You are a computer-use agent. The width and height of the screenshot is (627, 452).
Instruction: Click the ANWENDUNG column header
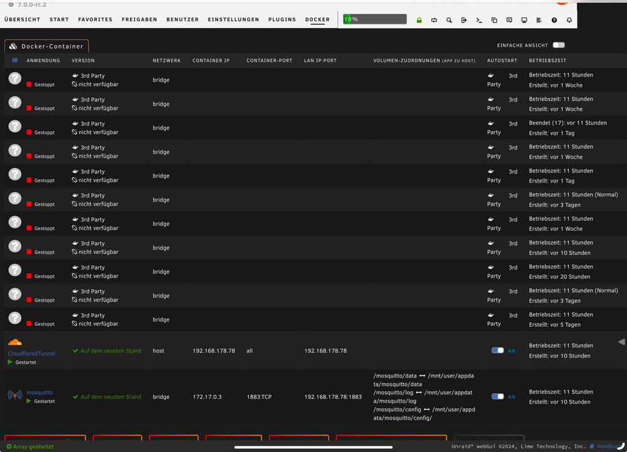[x=43, y=60]
